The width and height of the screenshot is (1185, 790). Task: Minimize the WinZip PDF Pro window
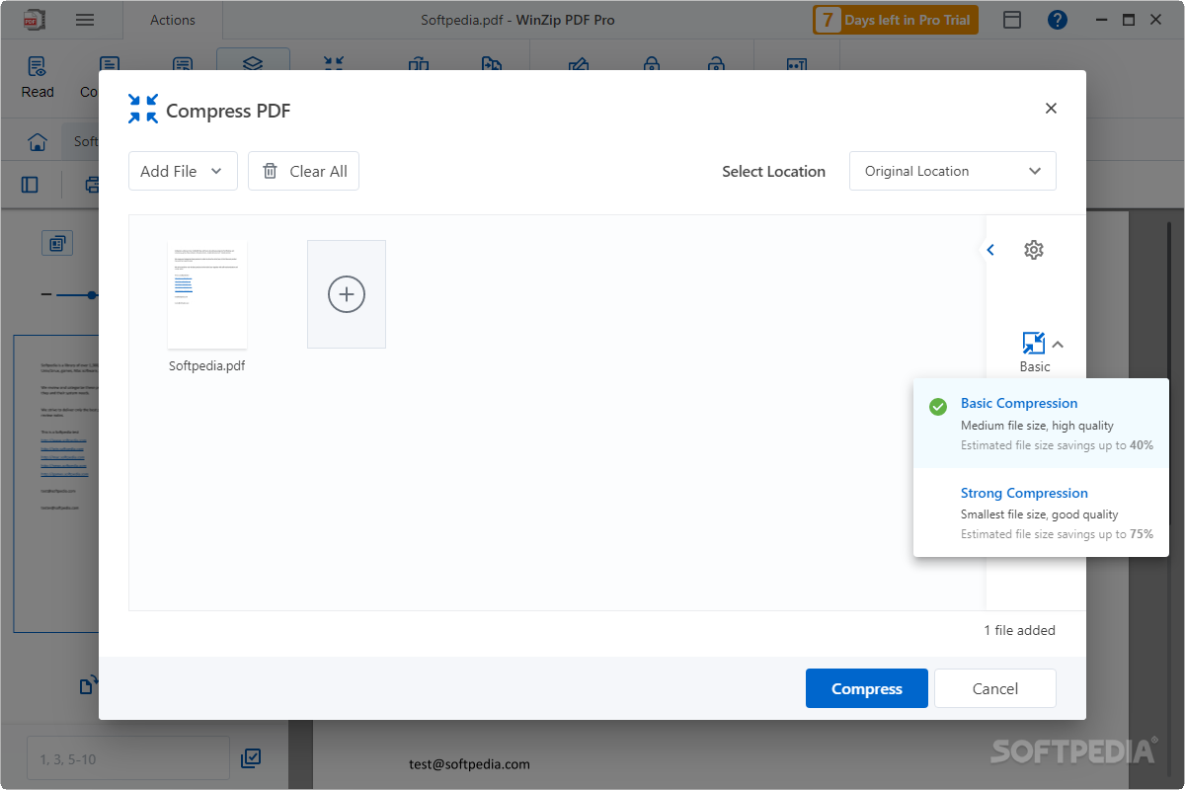point(1102,20)
